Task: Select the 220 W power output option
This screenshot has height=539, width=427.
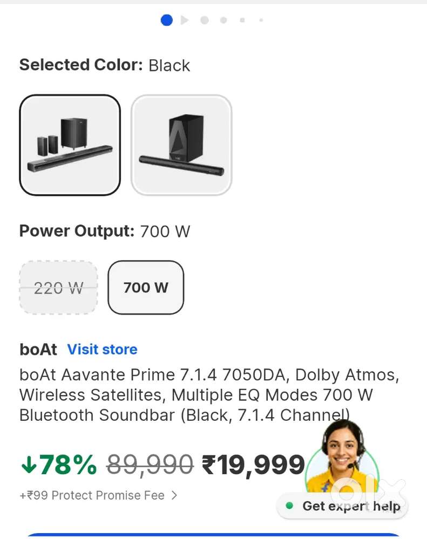Action: click(x=58, y=288)
